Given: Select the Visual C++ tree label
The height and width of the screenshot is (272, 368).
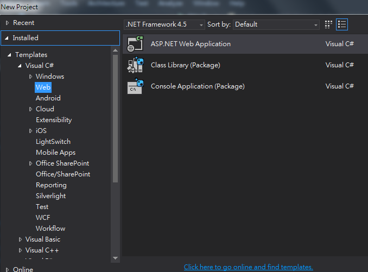Looking at the screenshot, I should [x=42, y=250].
